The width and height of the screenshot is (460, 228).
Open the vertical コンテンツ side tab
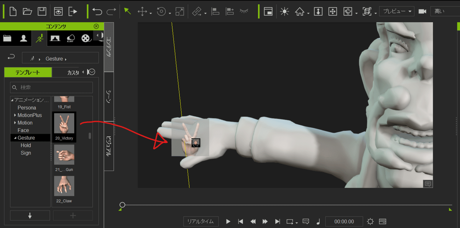click(x=109, y=47)
